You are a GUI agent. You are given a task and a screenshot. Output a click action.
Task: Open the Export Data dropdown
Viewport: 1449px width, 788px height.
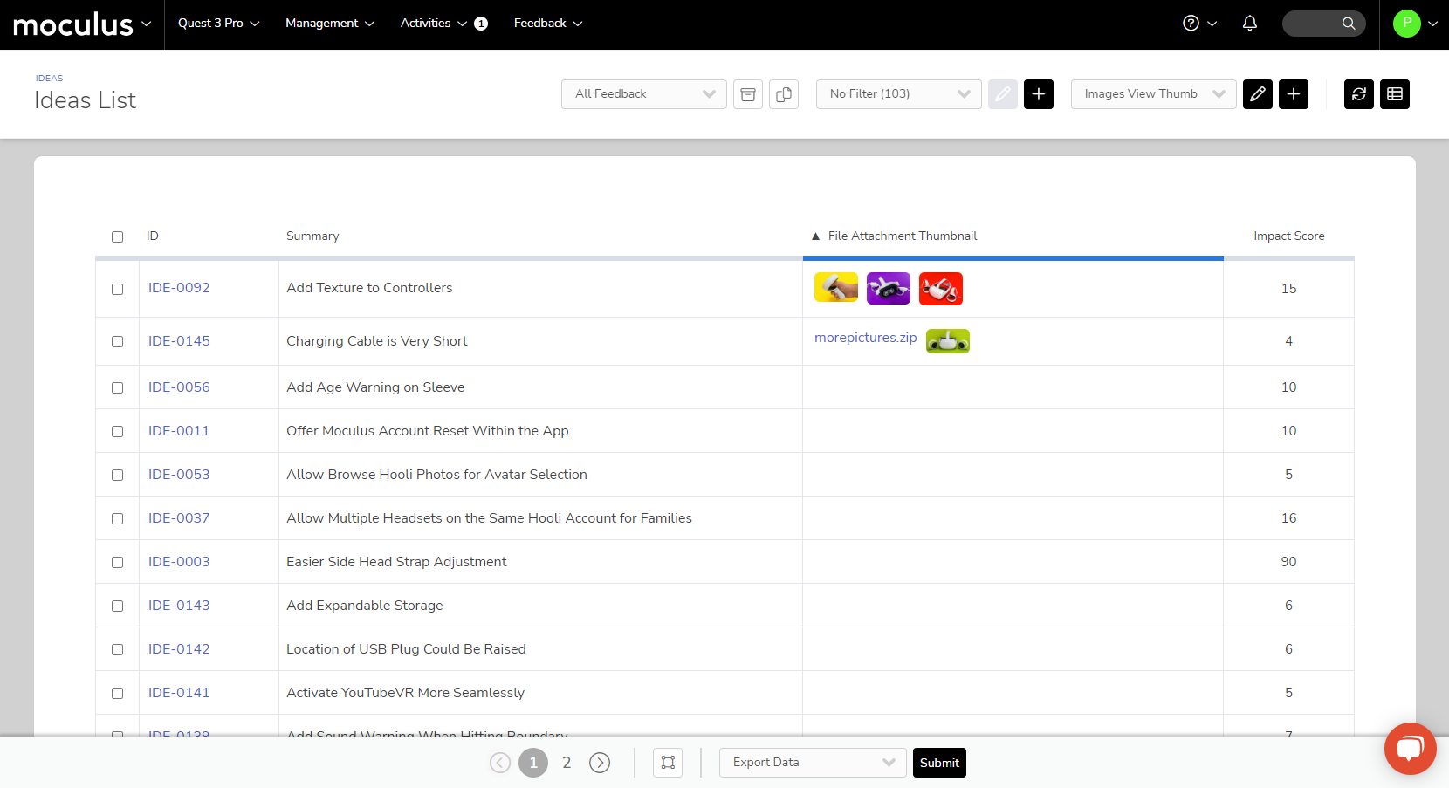(813, 763)
